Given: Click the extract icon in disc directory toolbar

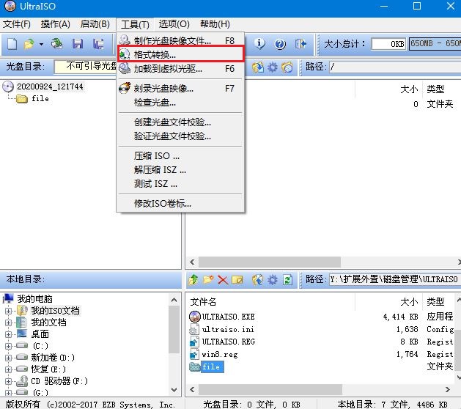Looking at the screenshot, I should (x=258, y=67).
